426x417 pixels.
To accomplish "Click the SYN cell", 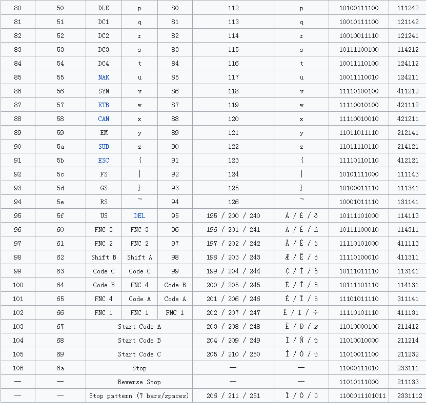I will click(104, 91).
